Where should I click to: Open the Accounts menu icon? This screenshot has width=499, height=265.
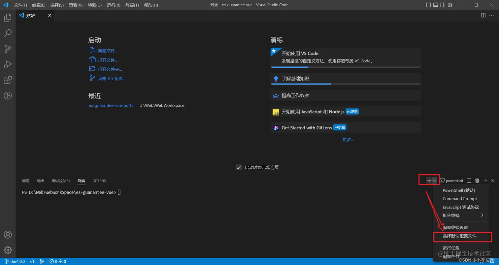pyautogui.click(x=8, y=235)
